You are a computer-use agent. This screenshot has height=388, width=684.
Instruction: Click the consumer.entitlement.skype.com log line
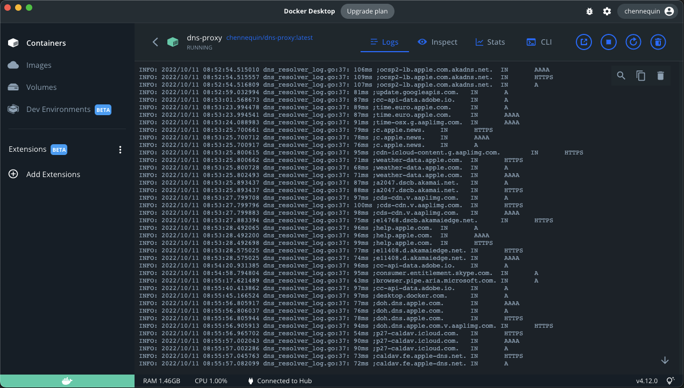click(x=339, y=273)
